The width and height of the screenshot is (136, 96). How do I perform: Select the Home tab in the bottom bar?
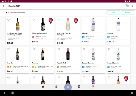(43, 87)
